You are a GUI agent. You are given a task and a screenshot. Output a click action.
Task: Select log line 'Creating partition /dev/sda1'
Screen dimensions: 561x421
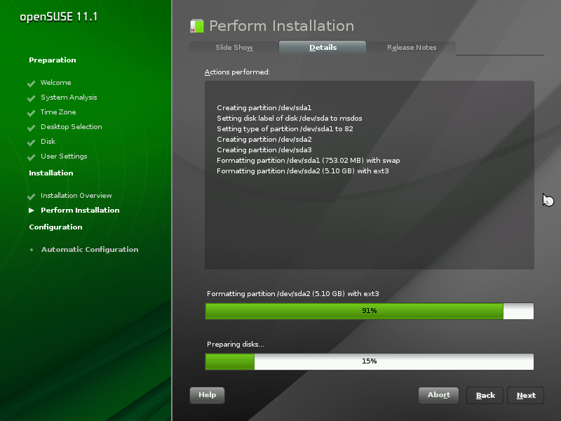[264, 108]
